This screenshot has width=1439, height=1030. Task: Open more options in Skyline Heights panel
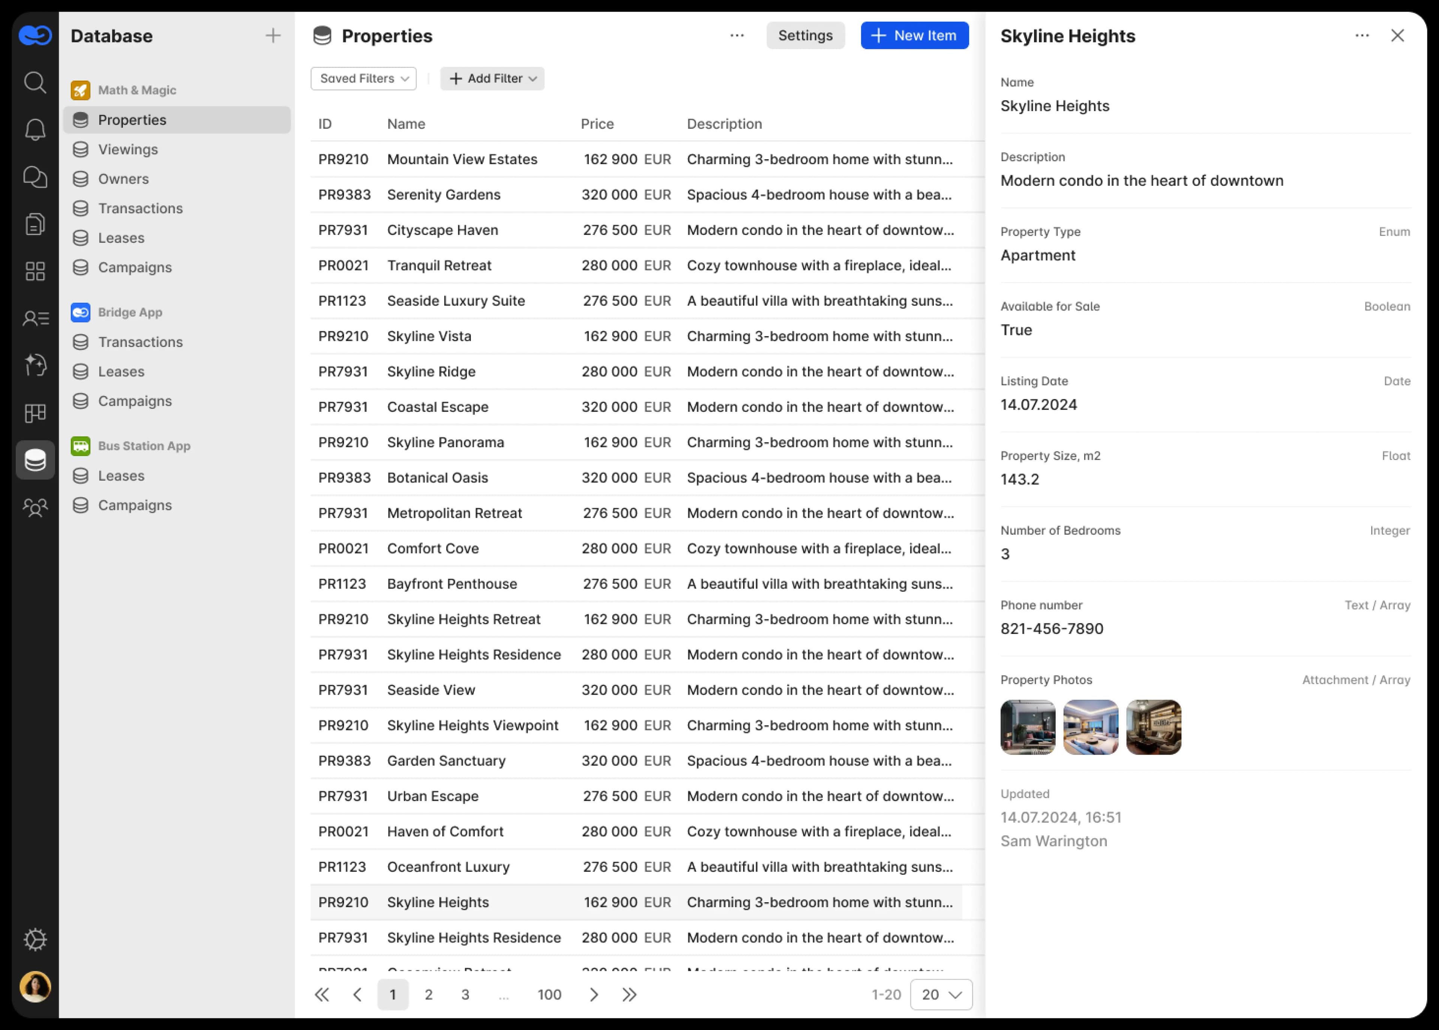(x=1362, y=36)
